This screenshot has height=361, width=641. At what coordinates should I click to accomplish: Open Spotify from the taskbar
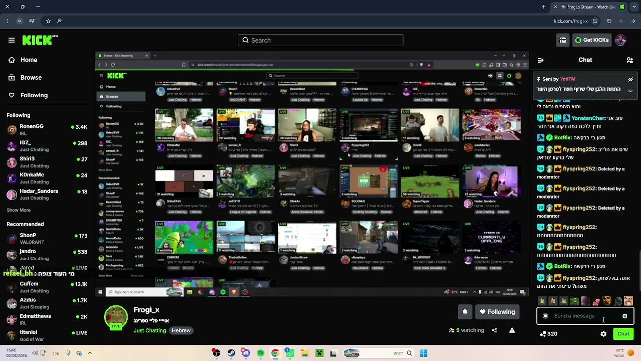coord(260,353)
